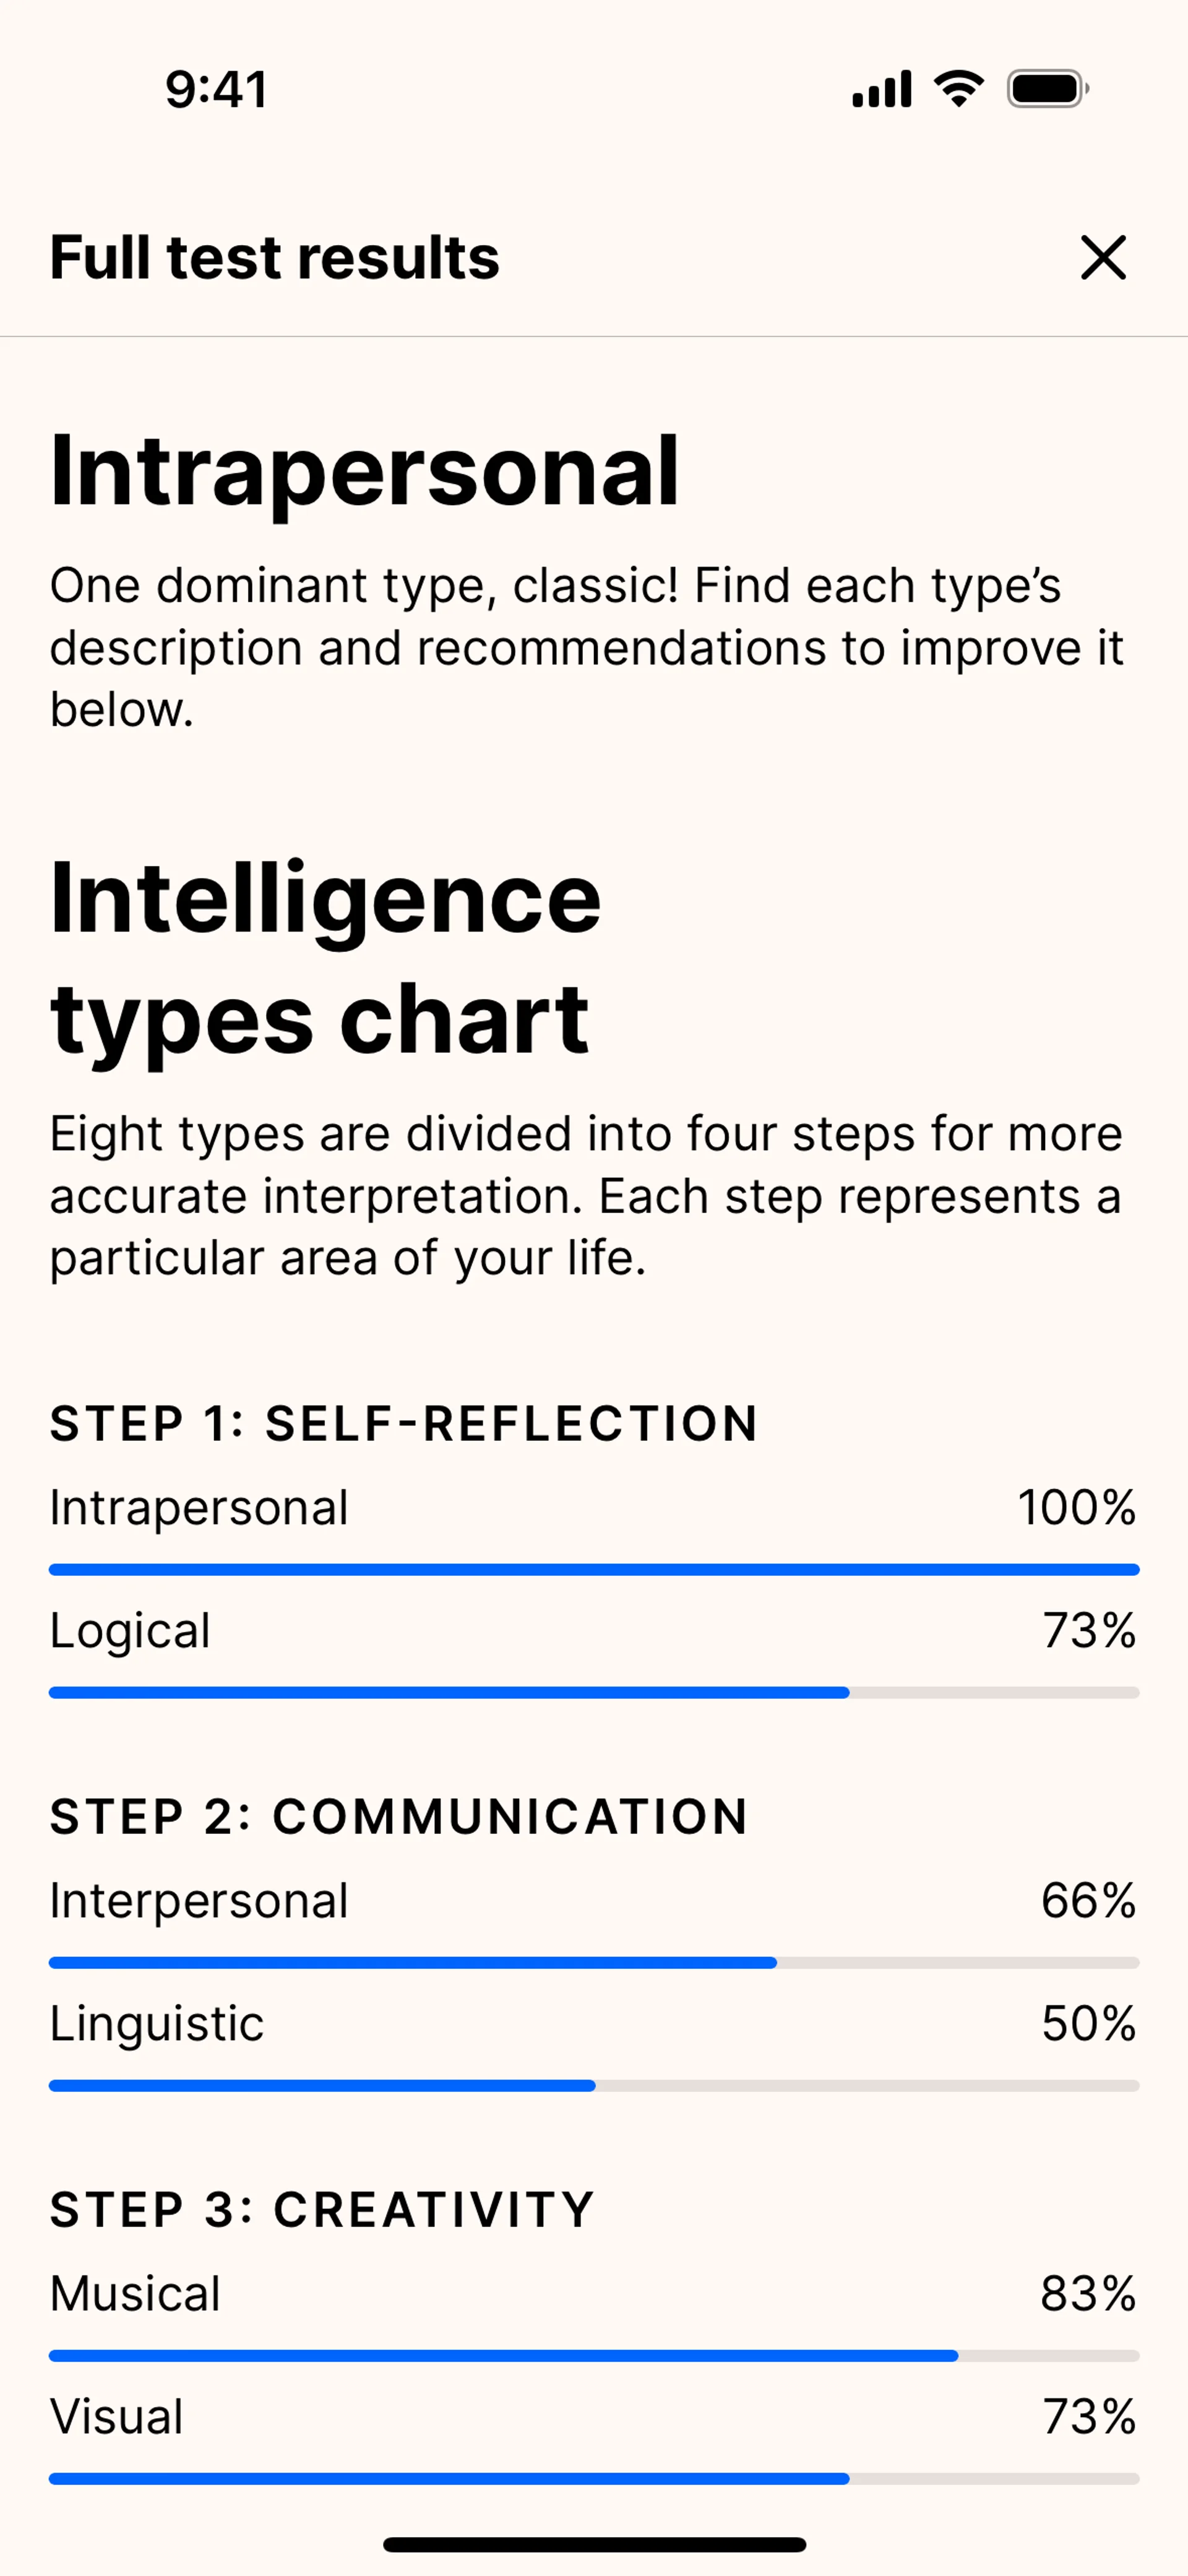Select the Step 1: Self-Reflection heading
The width and height of the screenshot is (1188, 2576).
[x=404, y=1423]
